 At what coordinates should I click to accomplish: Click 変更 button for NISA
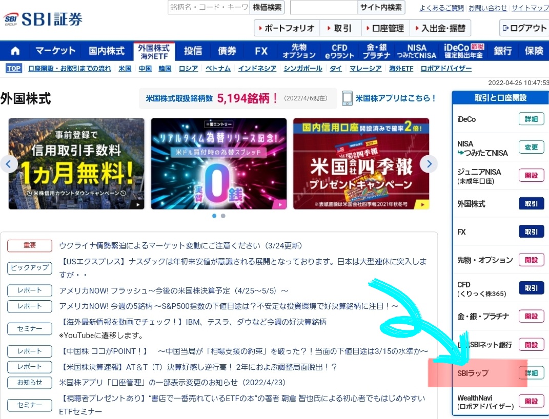(531, 147)
